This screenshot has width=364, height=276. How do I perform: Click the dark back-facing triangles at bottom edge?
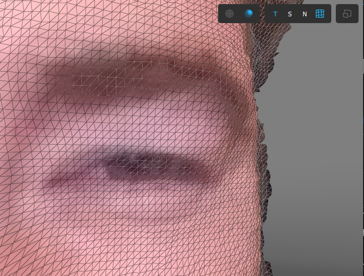[x=268, y=268]
